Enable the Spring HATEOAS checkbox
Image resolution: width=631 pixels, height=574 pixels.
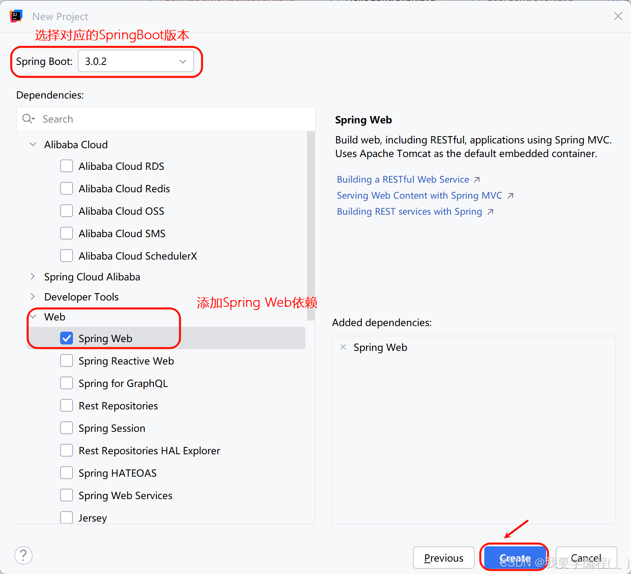(67, 473)
